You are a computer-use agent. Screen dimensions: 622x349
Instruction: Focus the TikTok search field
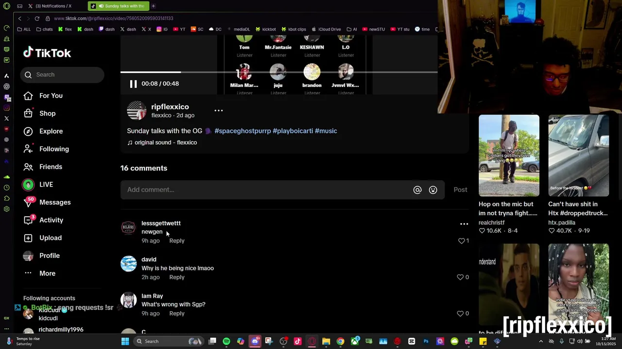pos(62,75)
